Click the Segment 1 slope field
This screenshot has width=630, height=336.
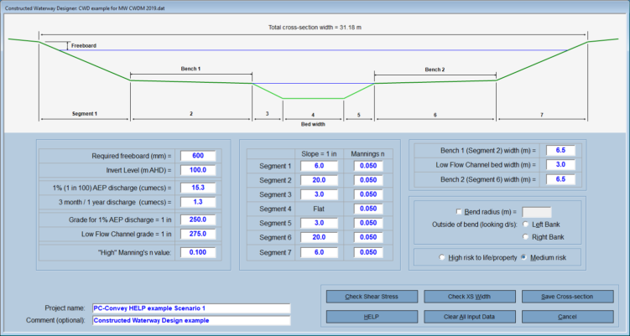(x=319, y=166)
